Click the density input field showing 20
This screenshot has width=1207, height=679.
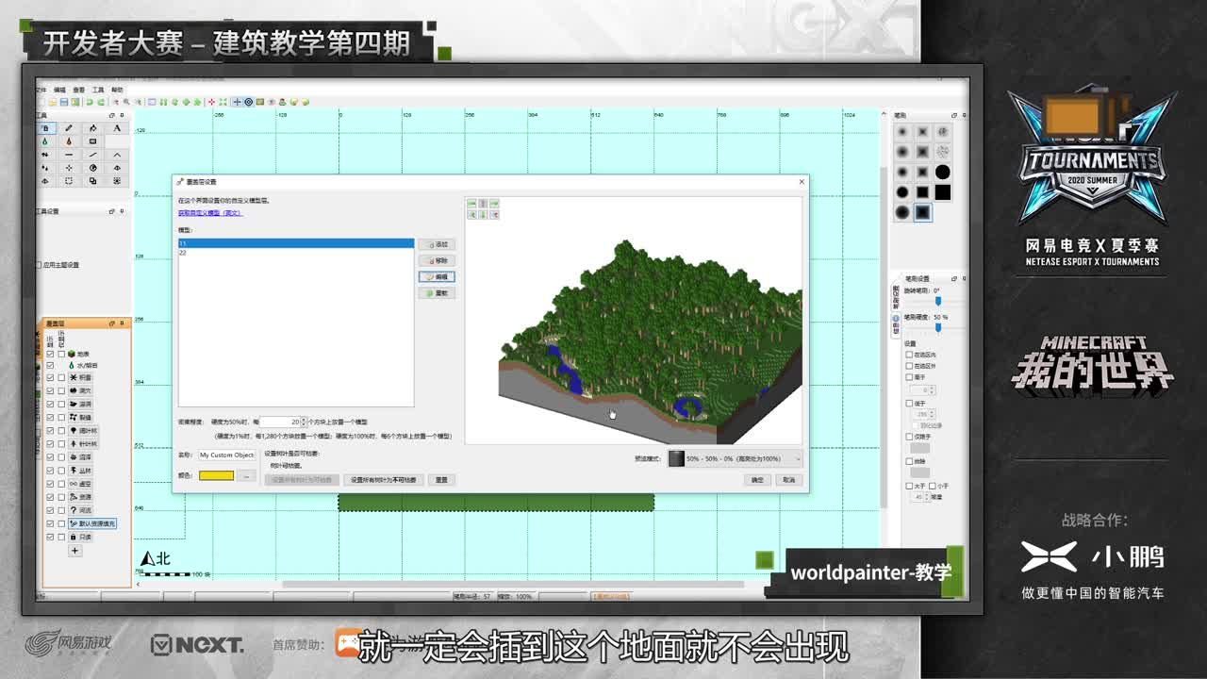click(x=280, y=422)
